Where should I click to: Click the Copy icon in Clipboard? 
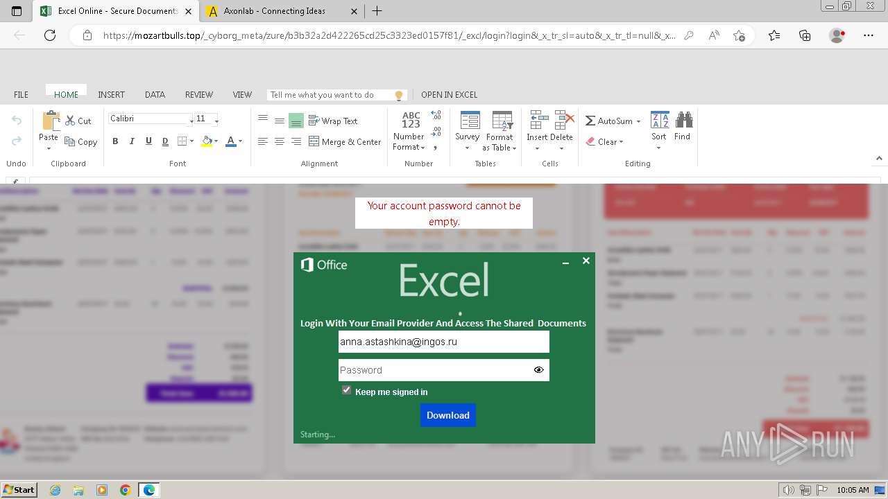pos(70,141)
